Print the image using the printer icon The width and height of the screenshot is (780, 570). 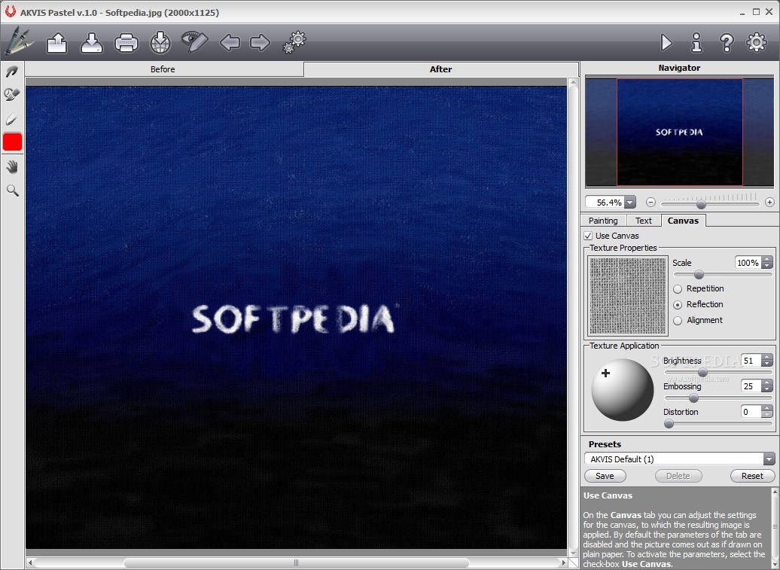coord(126,43)
